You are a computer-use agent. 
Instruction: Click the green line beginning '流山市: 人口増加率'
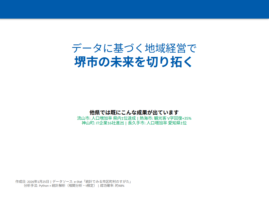pyautogui.click(x=134, y=118)
